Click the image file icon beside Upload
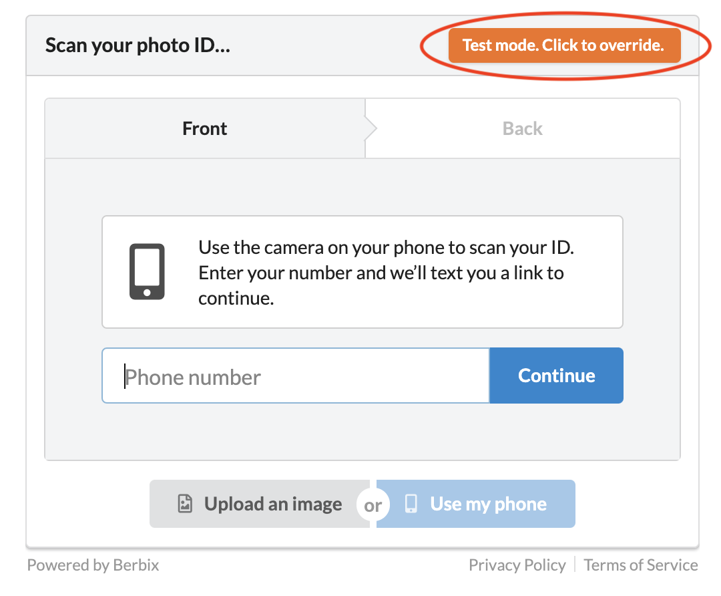This screenshot has width=721, height=596. [x=185, y=504]
